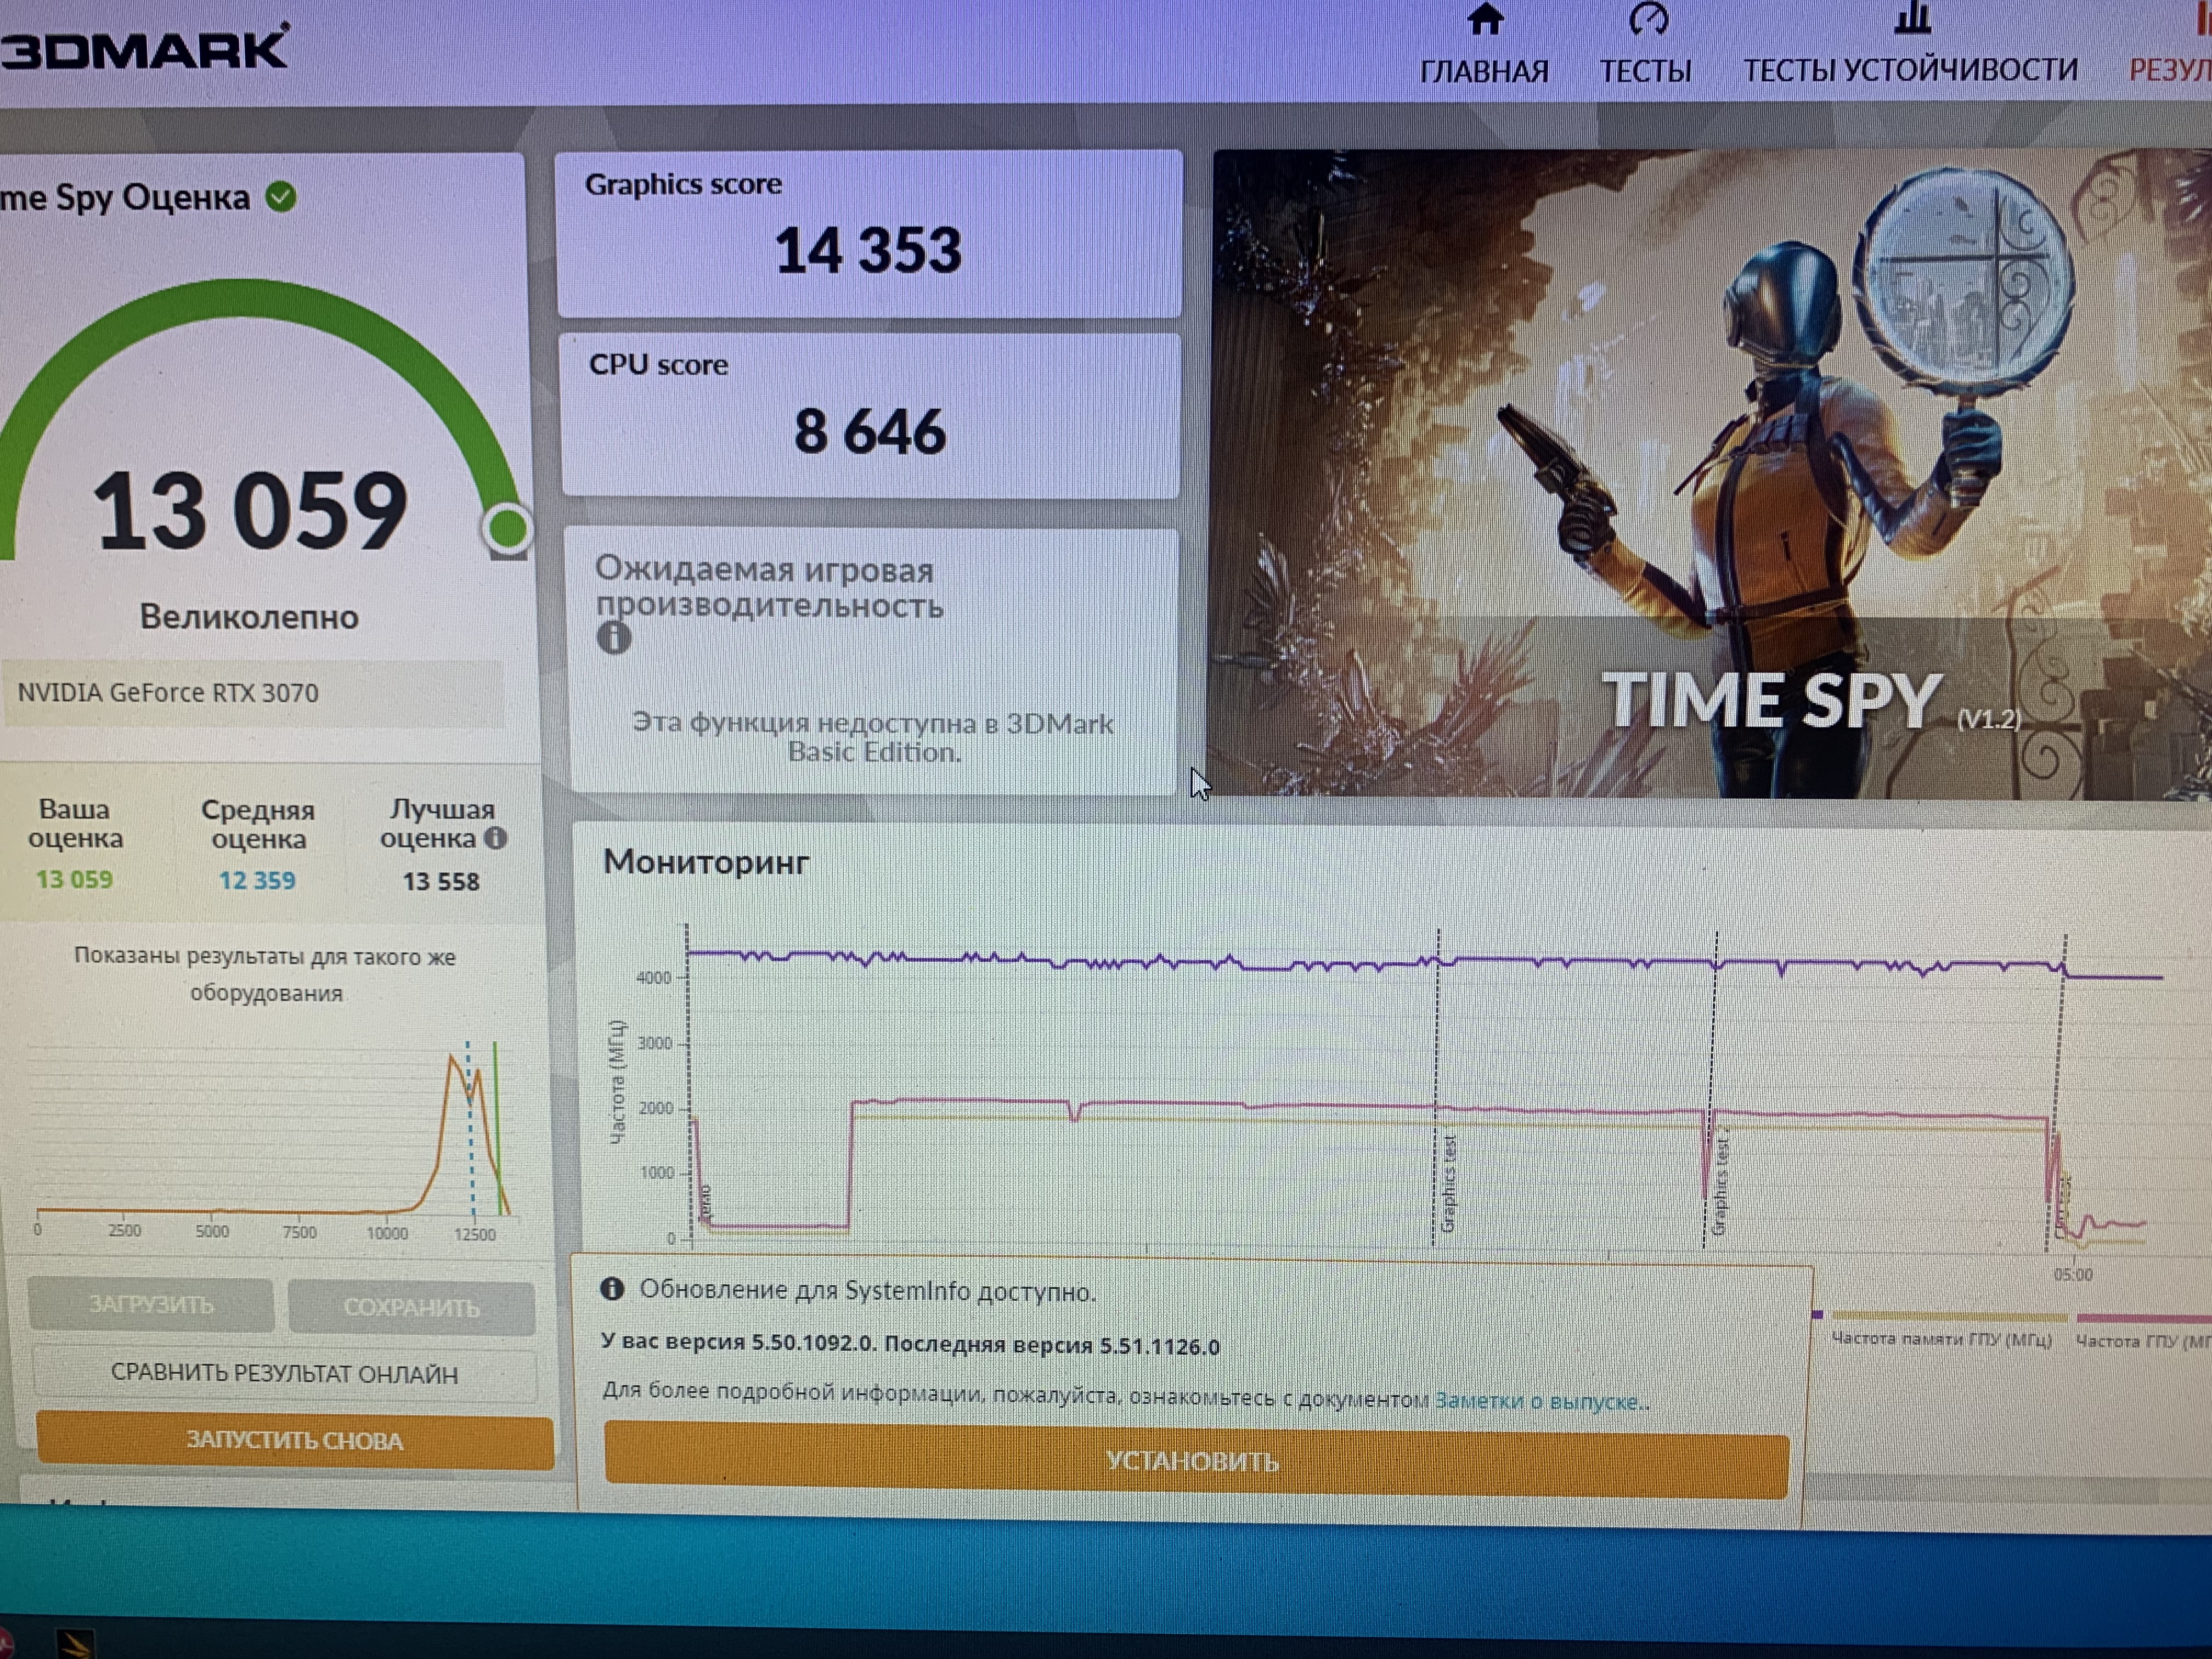Switch to the ТЕСТЫ tab
The height and width of the screenshot is (1659, 2212).
[x=1645, y=71]
